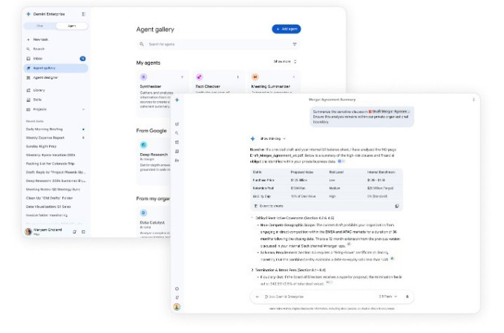Open the Fact Checker card's more options menu
Screen dimensions: 504x333
point(238,77)
